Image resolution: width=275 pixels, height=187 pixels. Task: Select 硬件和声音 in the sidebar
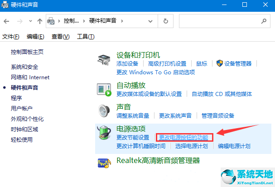coord(24,88)
